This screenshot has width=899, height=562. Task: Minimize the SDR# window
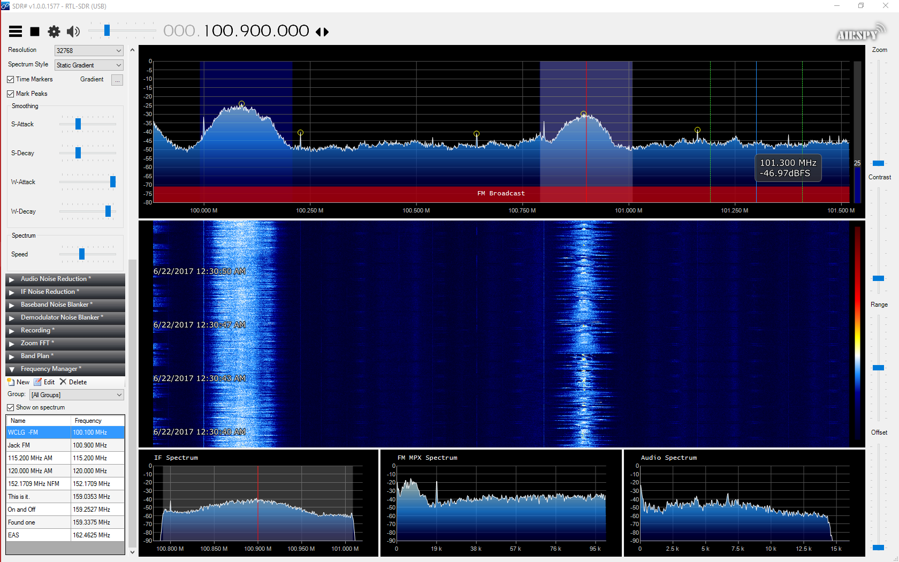pyautogui.click(x=837, y=6)
